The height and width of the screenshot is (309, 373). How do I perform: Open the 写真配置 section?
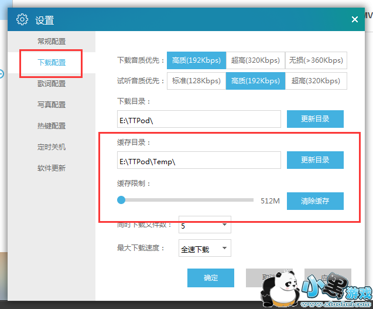(52, 104)
